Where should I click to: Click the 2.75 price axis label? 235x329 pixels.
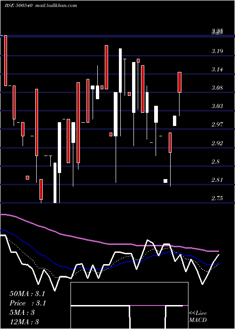coord(217,198)
